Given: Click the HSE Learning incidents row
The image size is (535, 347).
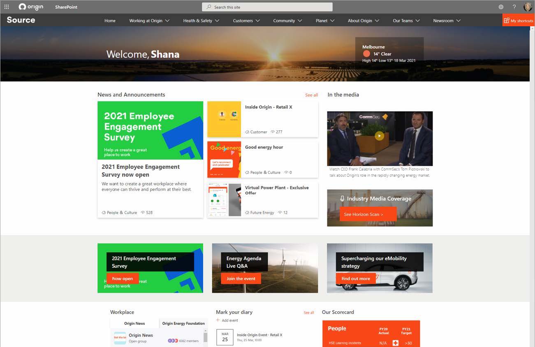Looking at the screenshot, I should pos(371,343).
